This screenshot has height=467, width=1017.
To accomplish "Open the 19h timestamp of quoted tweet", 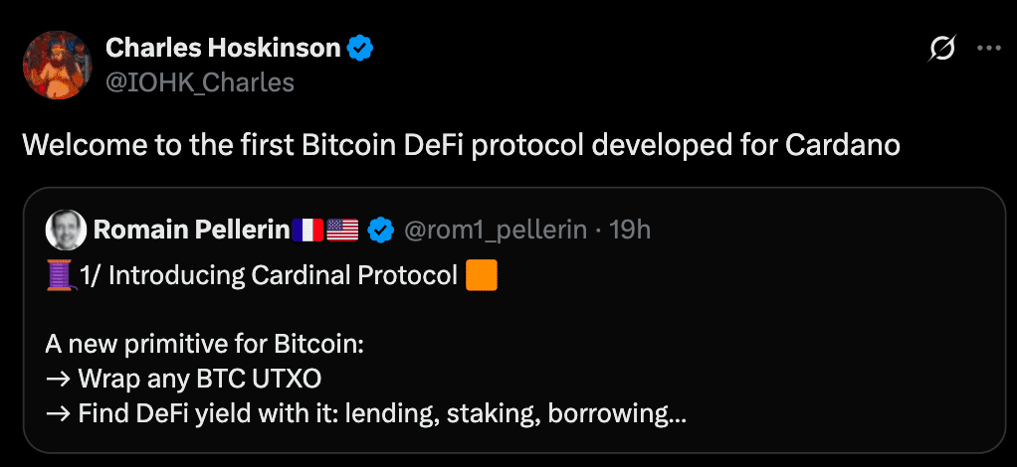I will (x=629, y=231).
